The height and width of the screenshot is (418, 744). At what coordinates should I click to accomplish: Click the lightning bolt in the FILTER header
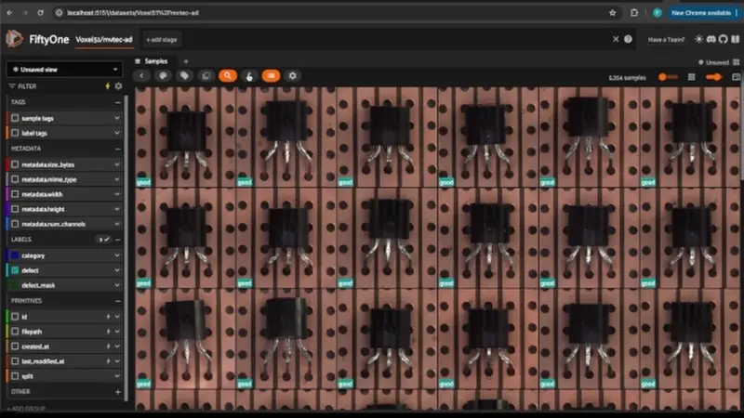point(107,86)
